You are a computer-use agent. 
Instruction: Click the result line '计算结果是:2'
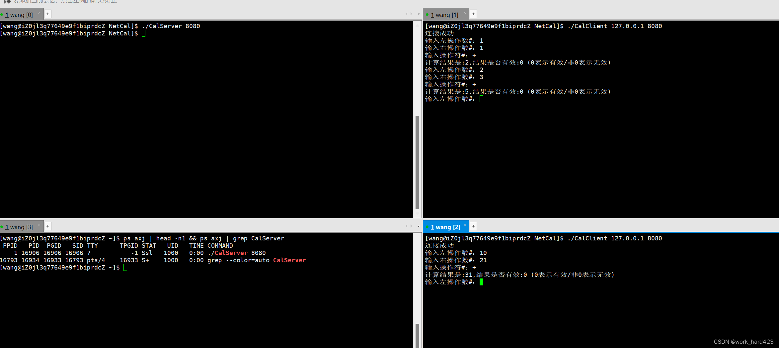[518, 63]
